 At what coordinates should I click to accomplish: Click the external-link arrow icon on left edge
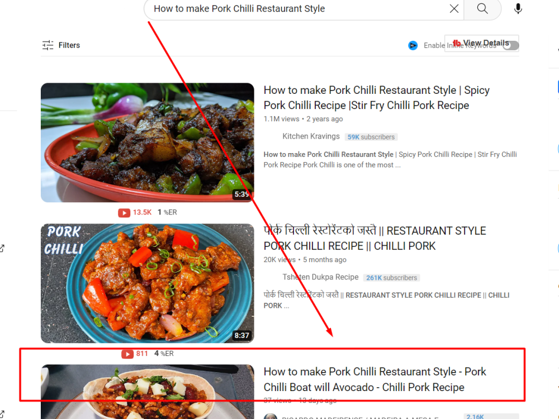(3, 247)
